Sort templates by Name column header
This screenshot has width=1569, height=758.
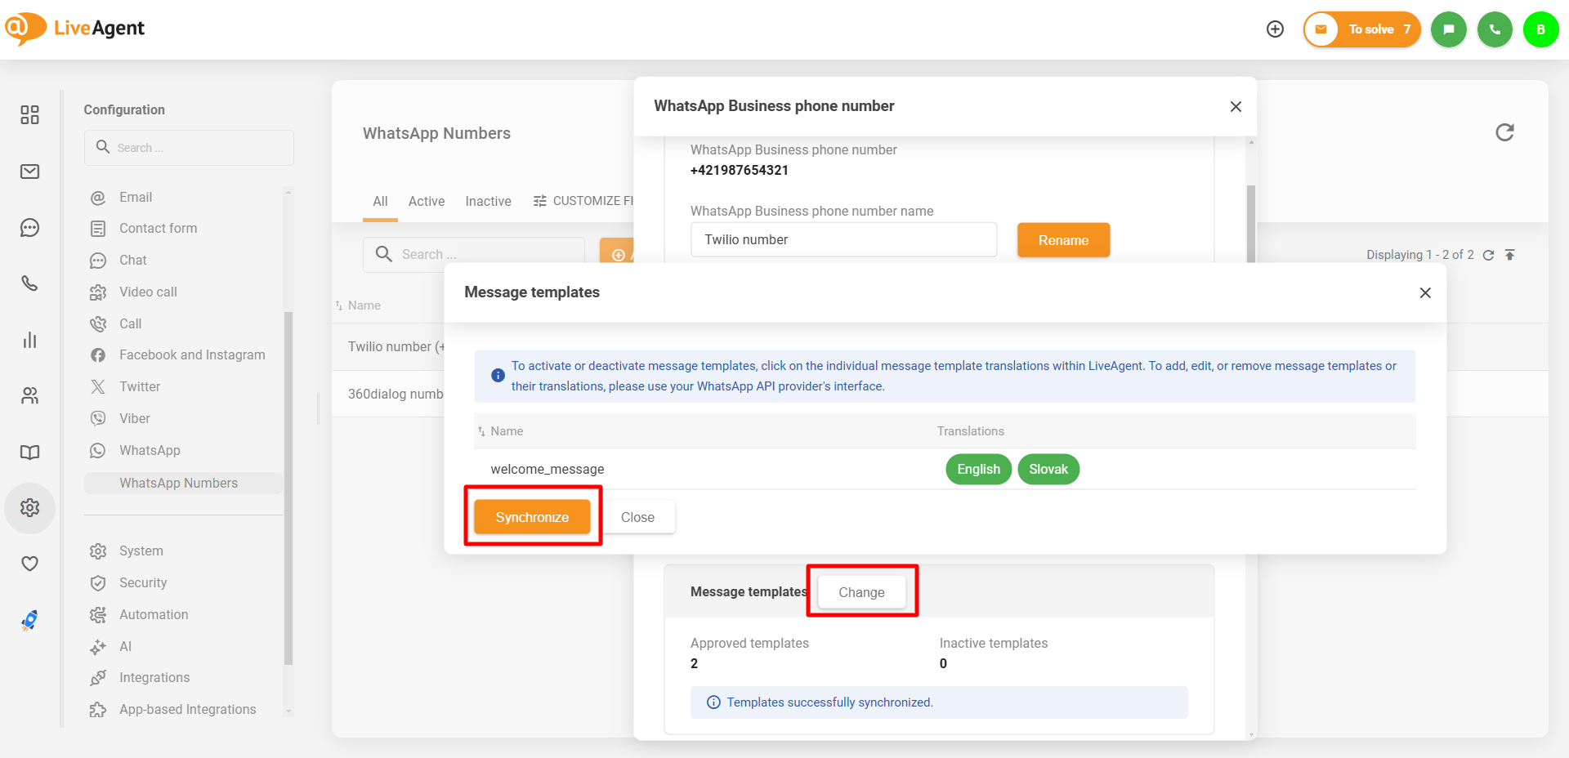point(506,431)
